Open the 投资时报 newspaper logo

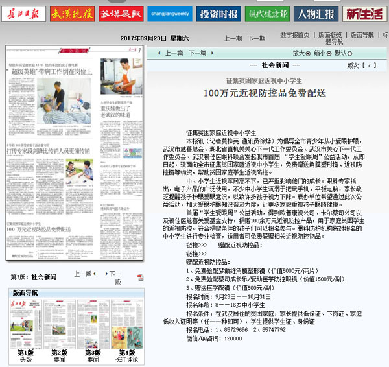[218, 14]
